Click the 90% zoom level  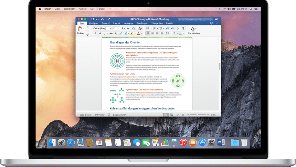213,115
